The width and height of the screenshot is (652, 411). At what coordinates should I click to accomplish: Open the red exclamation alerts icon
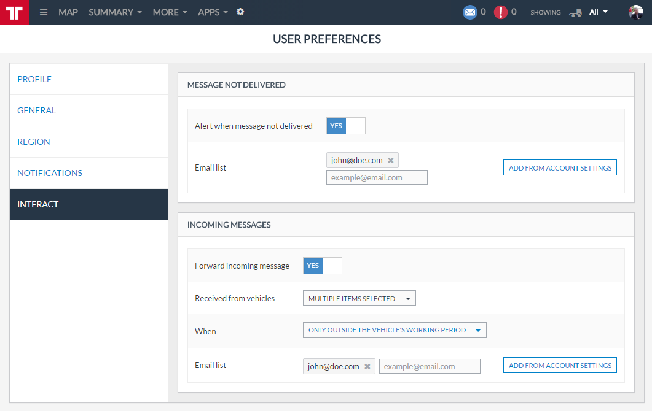[501, 12]
